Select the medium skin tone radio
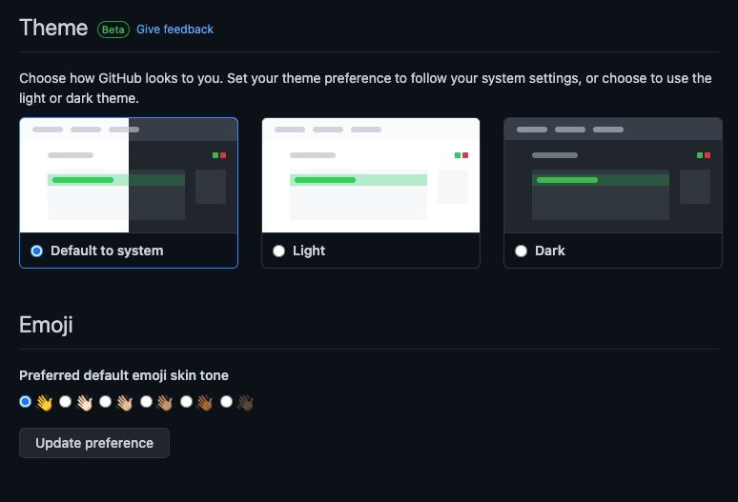This screenshot has height=502, width=738. tap(147, 401)
